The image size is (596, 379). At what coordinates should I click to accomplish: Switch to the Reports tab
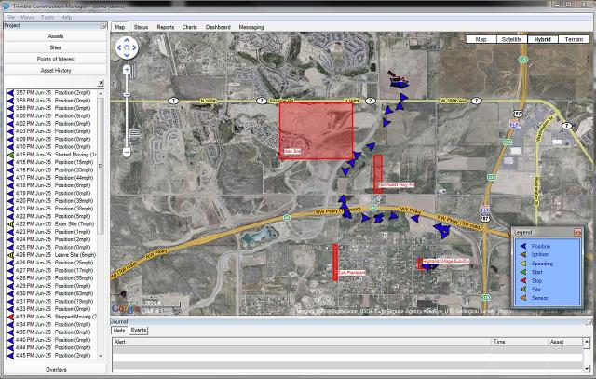(x=166, y=27)
